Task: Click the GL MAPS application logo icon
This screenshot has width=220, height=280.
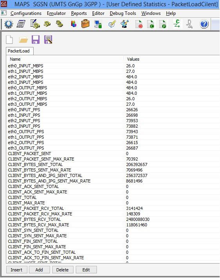Action: click(x=4, y=4)
